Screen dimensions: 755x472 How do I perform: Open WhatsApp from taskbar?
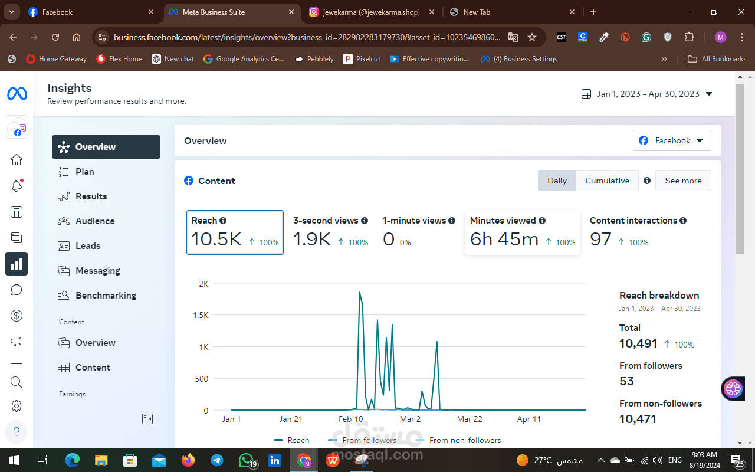tap(247, 460)
